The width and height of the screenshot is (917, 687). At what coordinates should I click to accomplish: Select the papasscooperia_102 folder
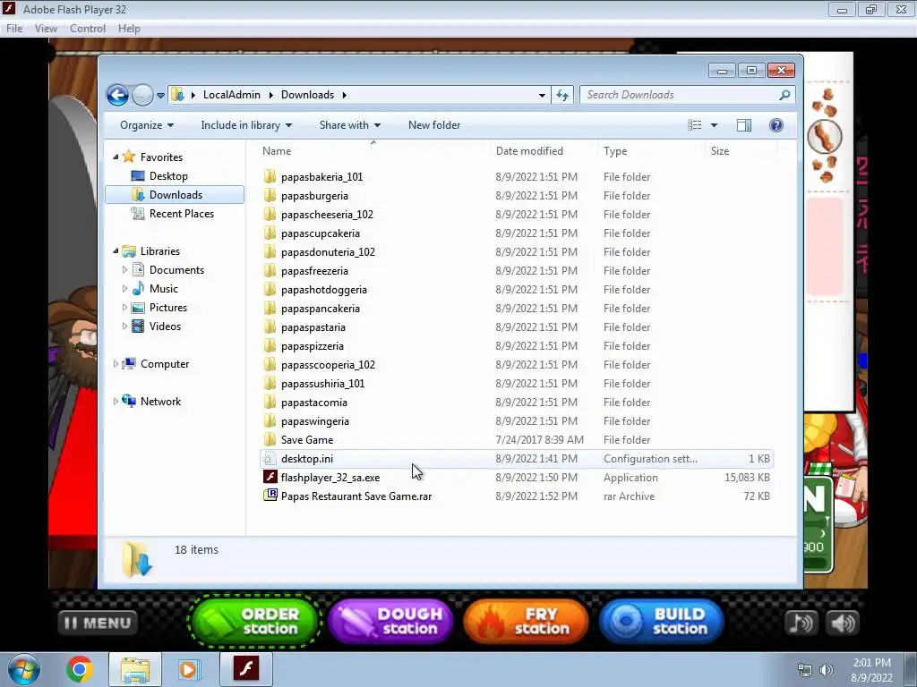click(328, 365)
